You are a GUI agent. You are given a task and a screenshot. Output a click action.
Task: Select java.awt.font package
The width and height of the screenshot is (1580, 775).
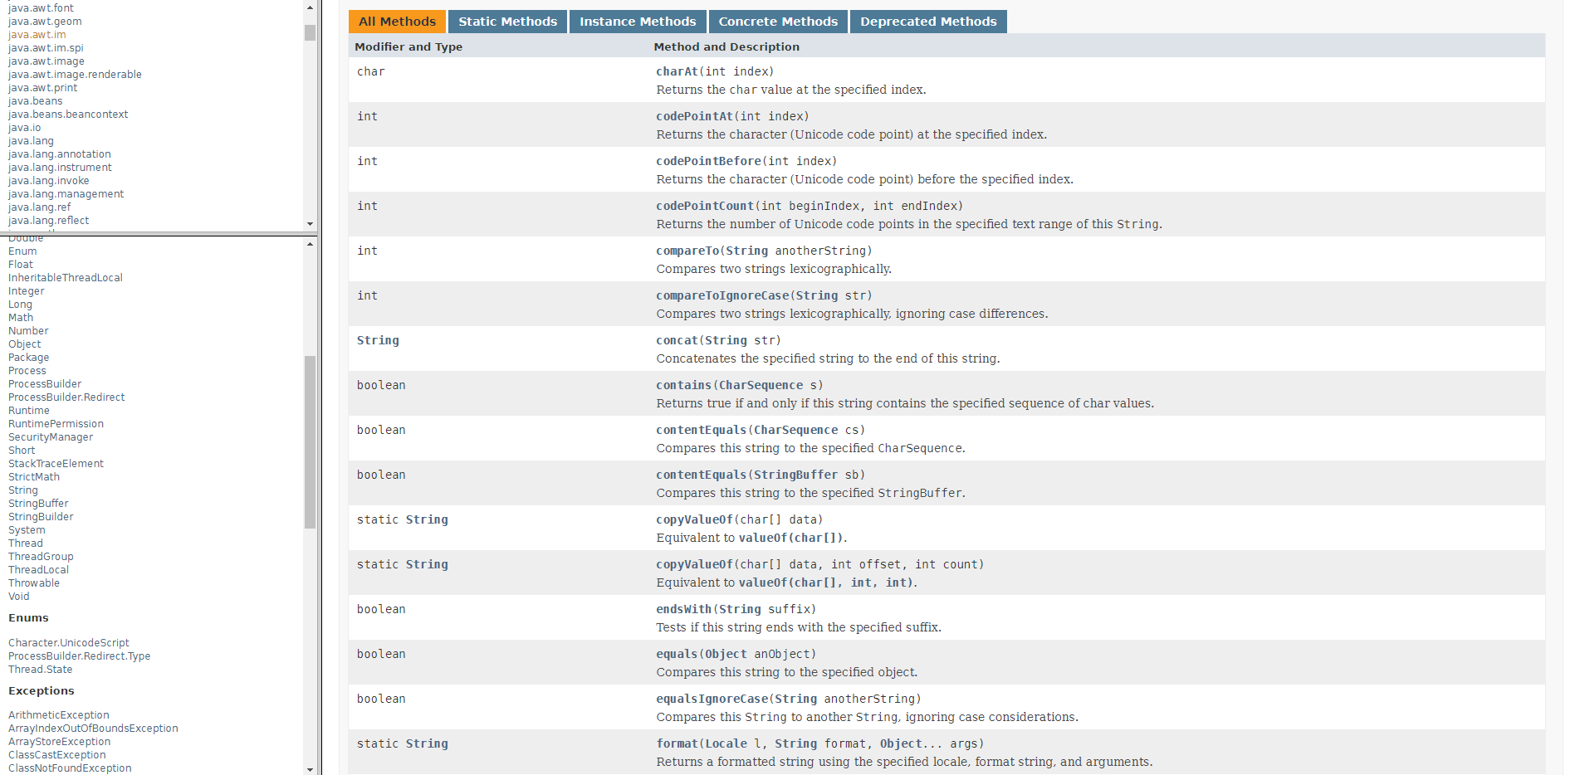tap(41, 8)
